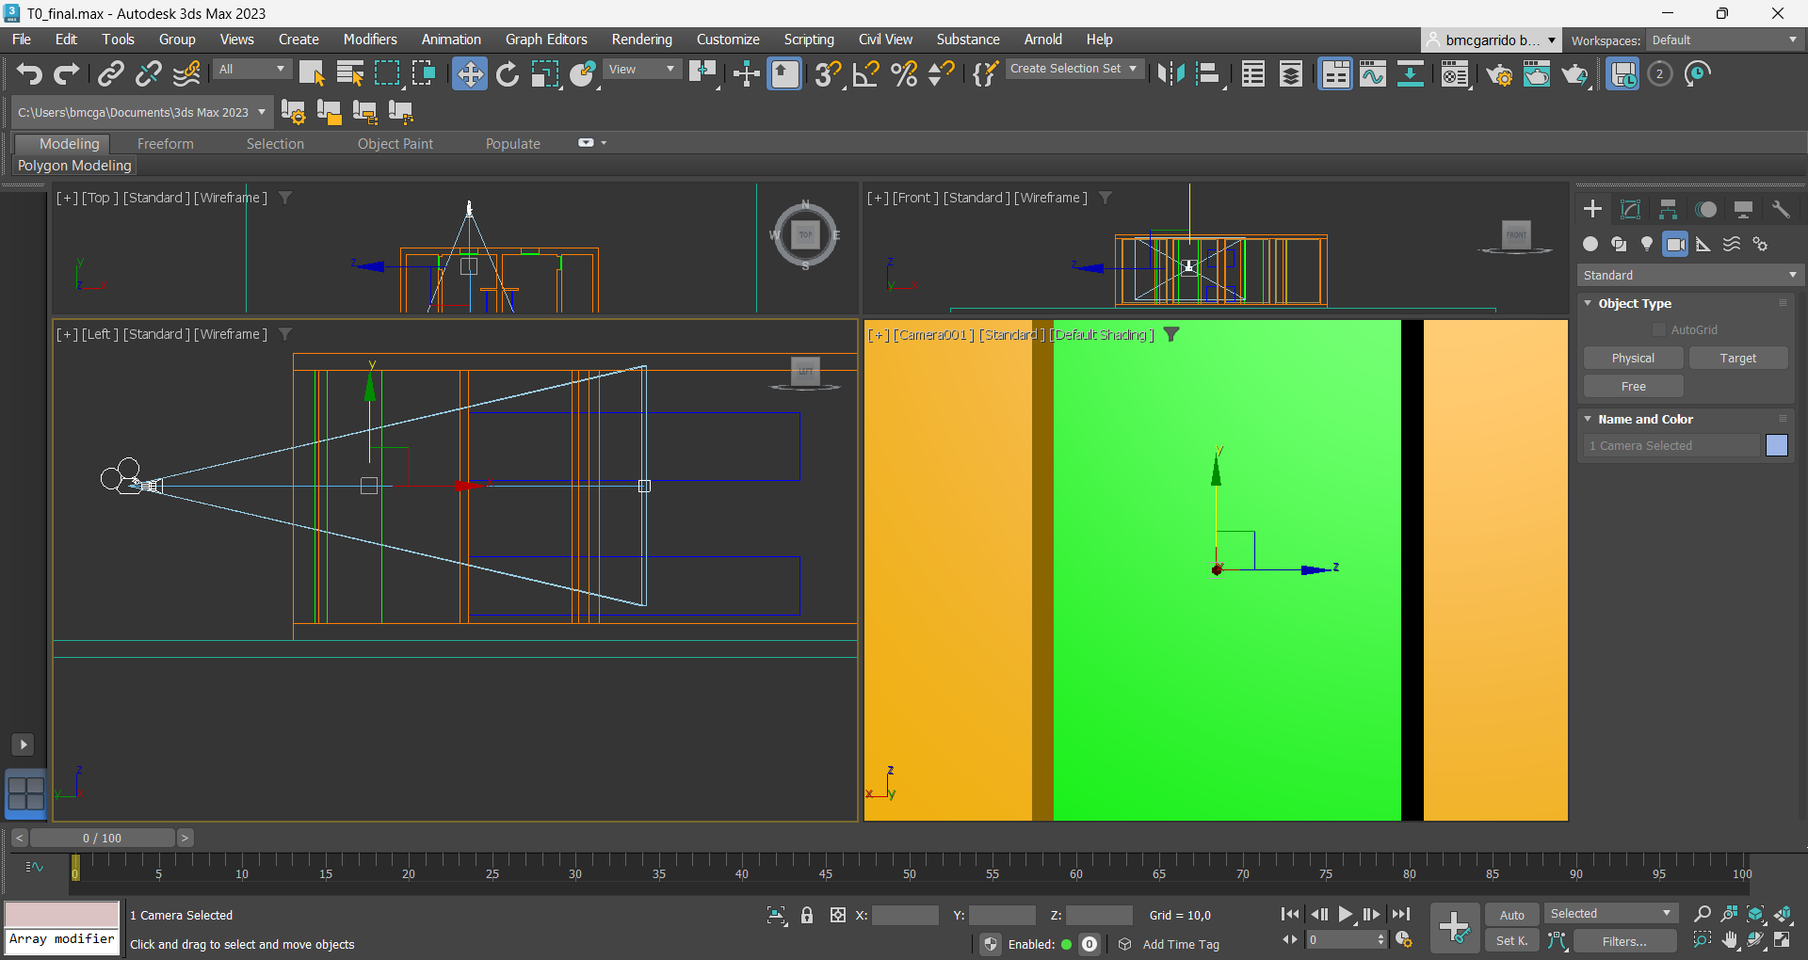Select the Select and Move tool
Image resolution: width=1808 pixels, height=960 pixels.
click(469, 73)
